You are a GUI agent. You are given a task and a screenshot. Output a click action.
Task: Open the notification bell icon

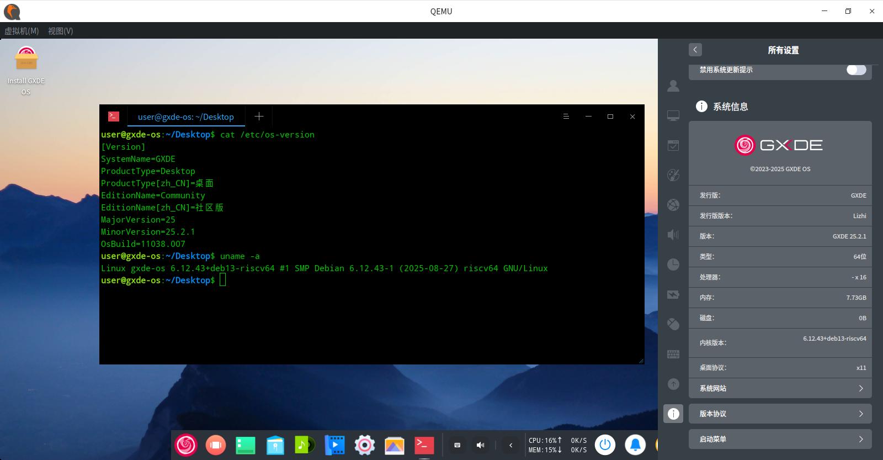click(x=635, y=445)
